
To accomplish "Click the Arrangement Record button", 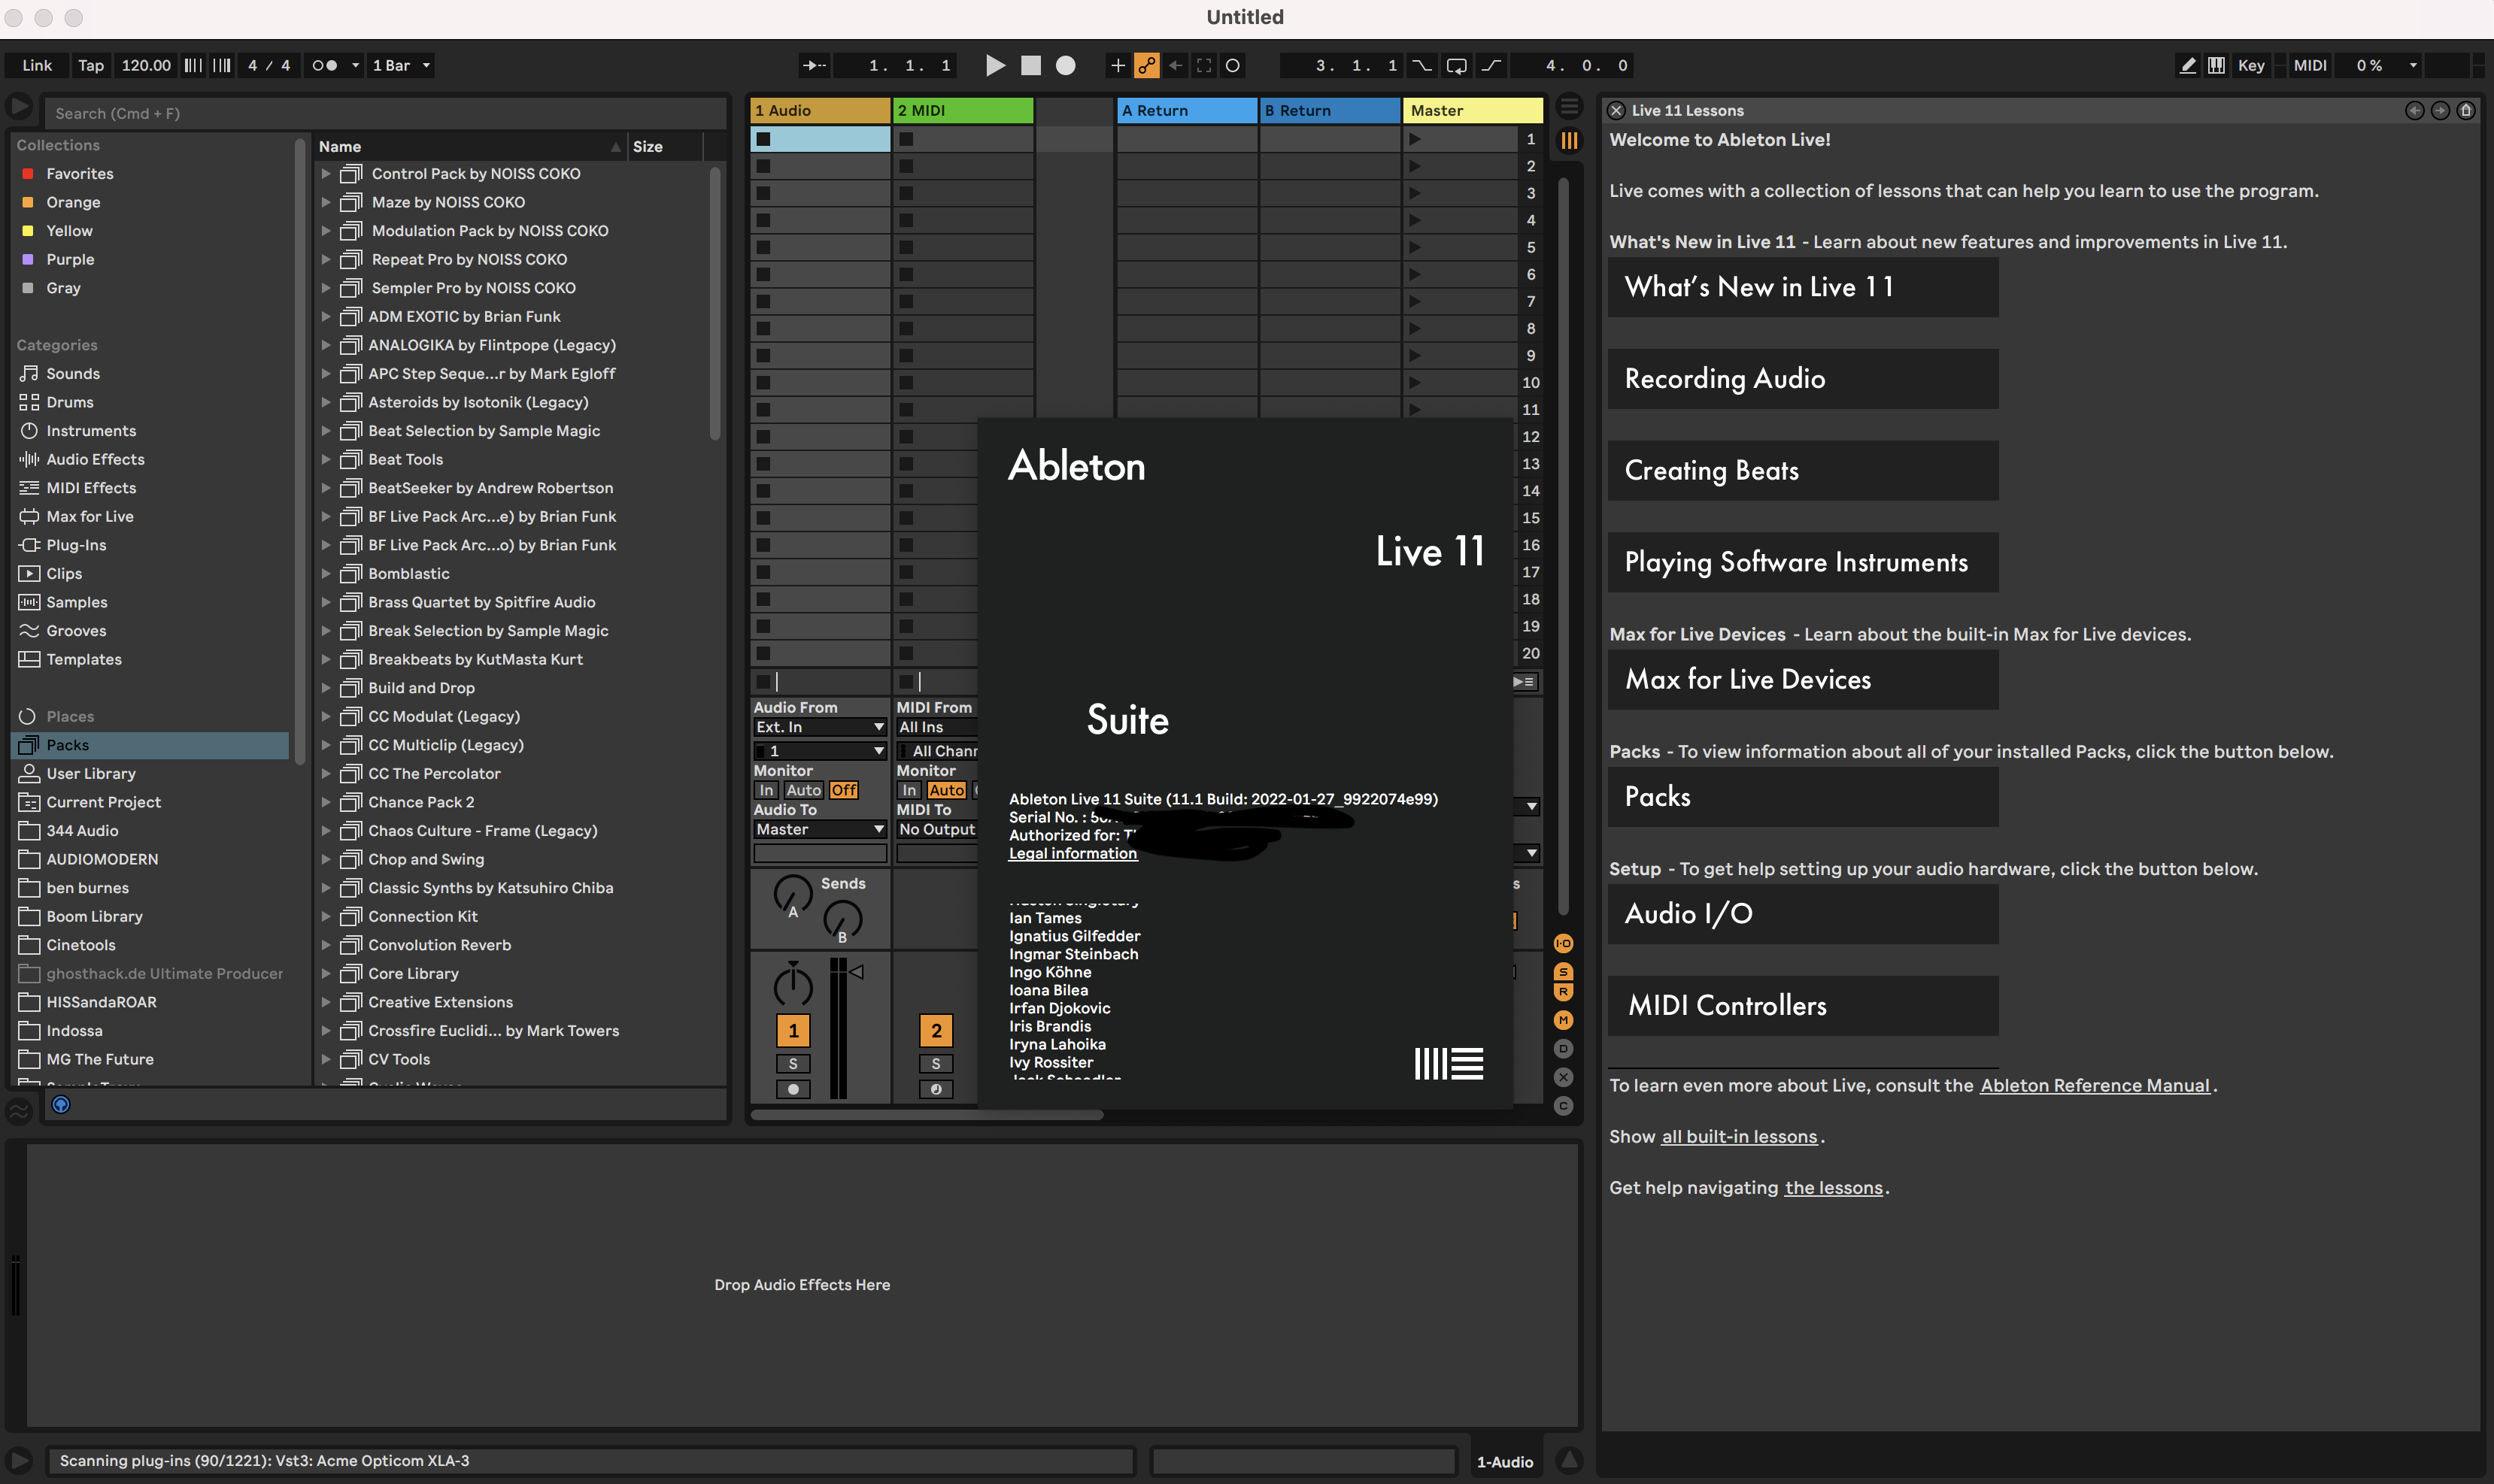I will pos(1066,65).
